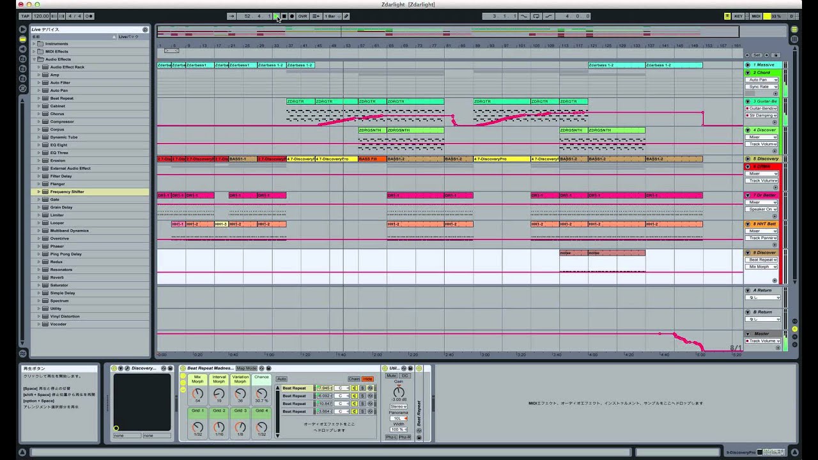Image resolution: width=818 pixels, height=460 pixels.
Task: Click the browser search icon
Action: pyautogui.click(x=145, y=29)
